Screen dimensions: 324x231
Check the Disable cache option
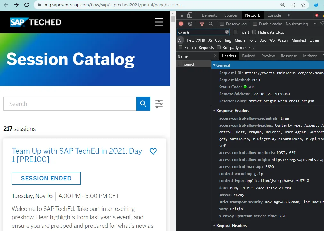(x=255, y=24)
